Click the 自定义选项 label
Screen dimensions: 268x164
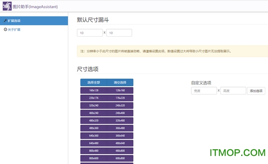pos(201,83)
